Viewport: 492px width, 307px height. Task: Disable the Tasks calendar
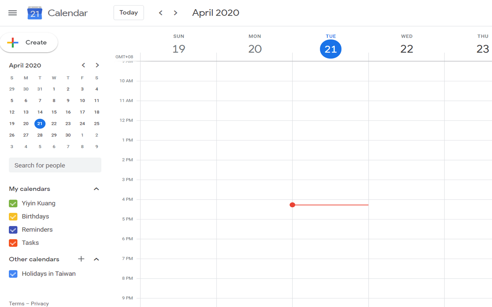13,243
